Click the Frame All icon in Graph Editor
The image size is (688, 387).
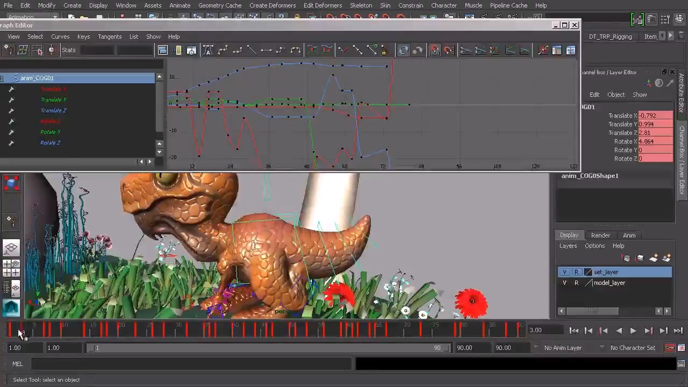click(163, 50)
